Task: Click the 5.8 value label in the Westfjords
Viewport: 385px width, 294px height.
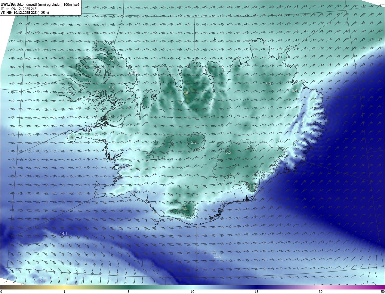Action: point(111,87)
